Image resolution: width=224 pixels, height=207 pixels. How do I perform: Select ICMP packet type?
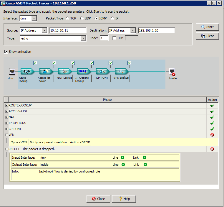(x=96, y=18)
